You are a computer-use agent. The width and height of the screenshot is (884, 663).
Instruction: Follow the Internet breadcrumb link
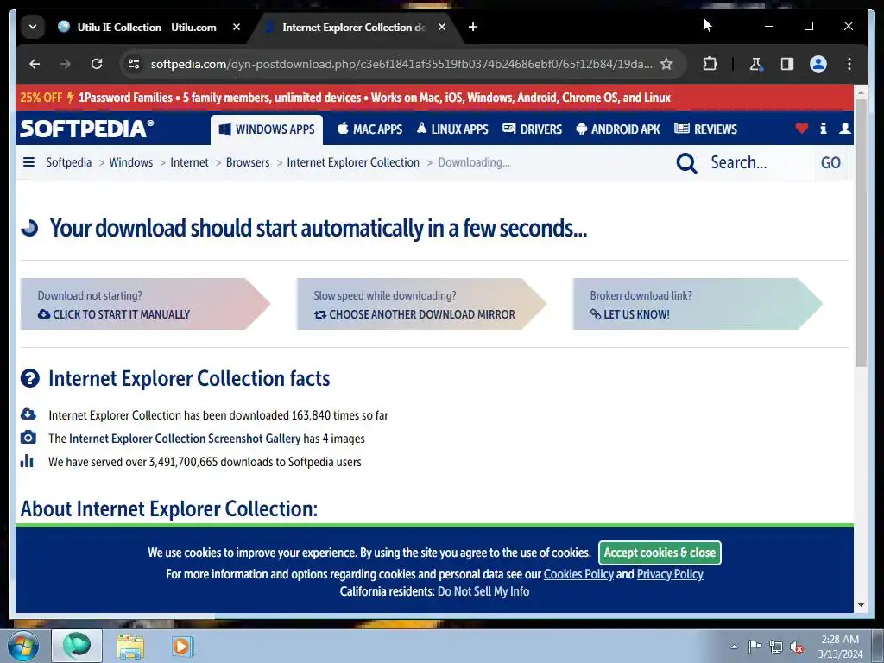click(189, 162)
